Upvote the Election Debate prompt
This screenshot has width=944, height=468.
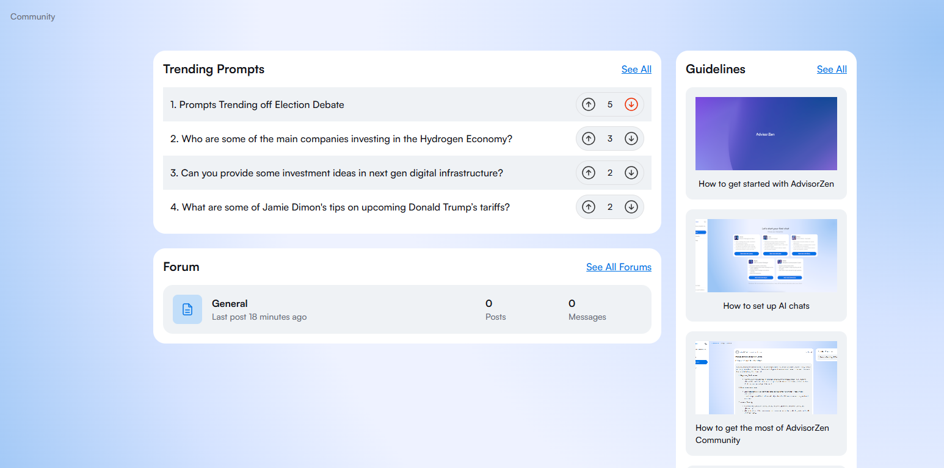point(589,104)
